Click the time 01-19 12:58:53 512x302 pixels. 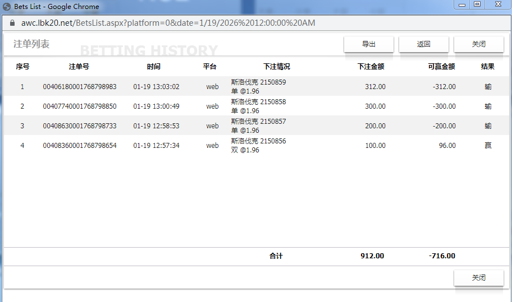pyautogui.click(x=156, y=126)
